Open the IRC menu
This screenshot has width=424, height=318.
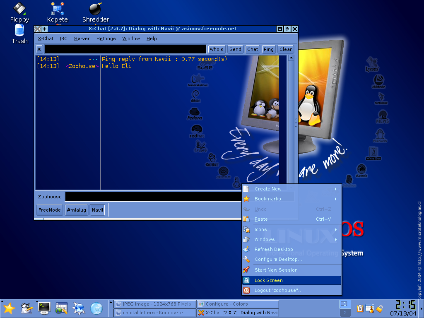63,39
